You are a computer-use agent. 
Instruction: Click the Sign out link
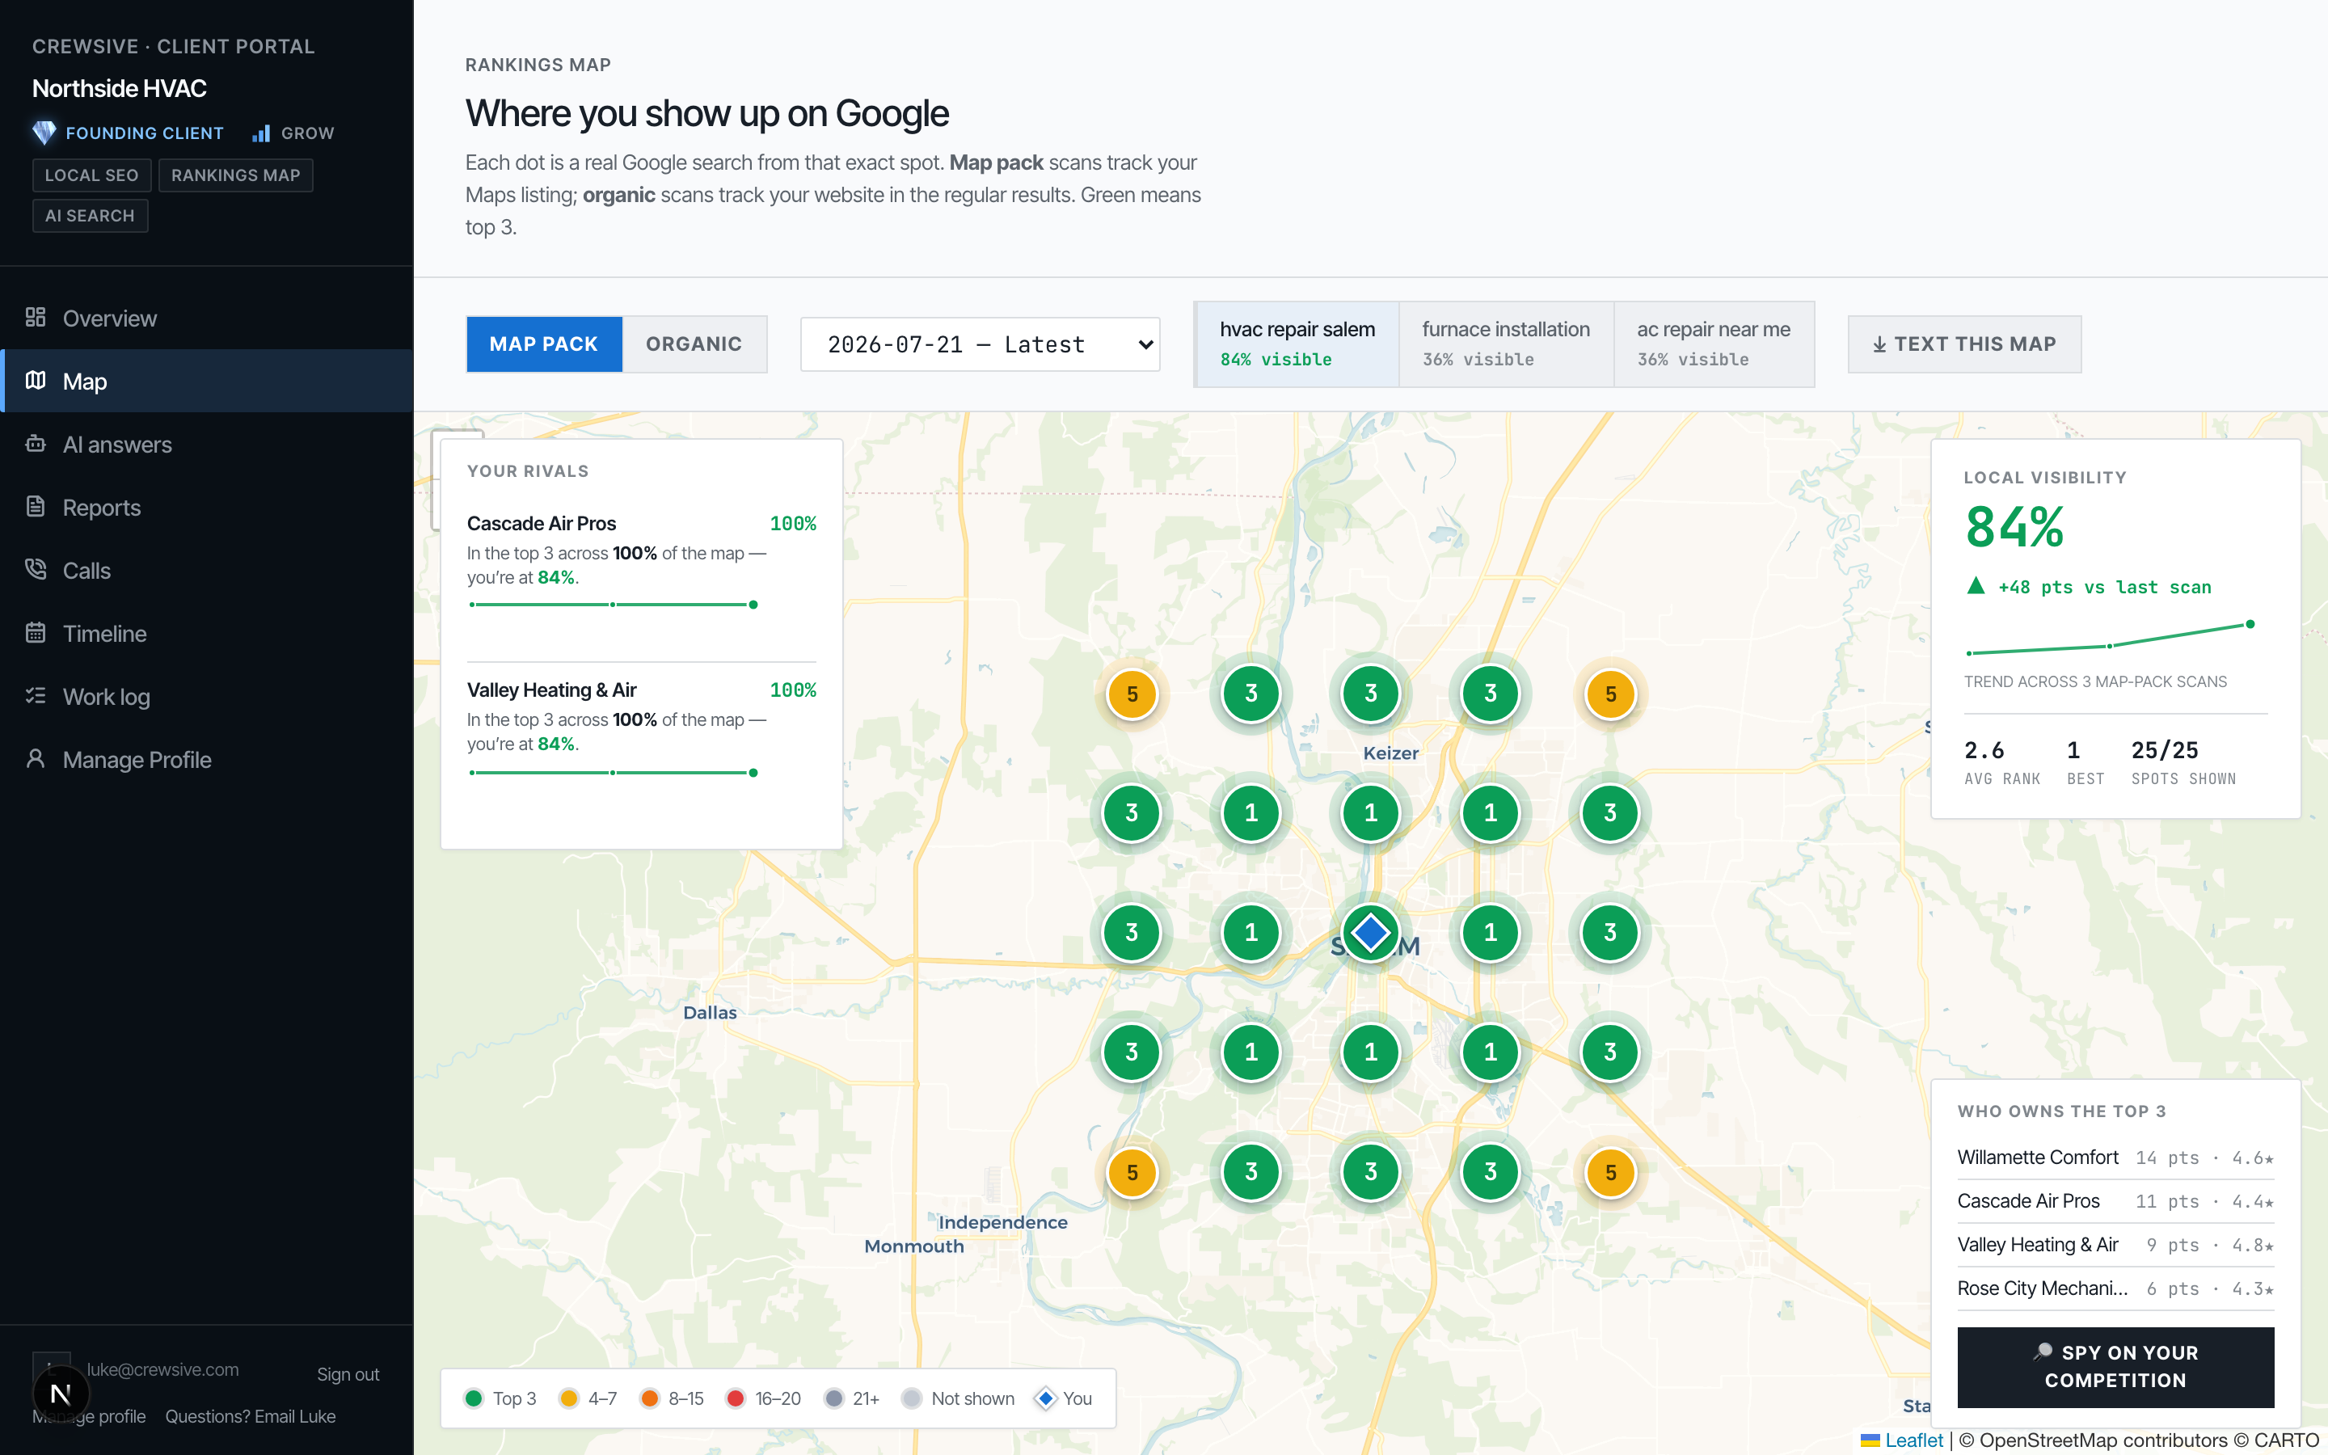pyautogui.click(x=348, y=1374)
